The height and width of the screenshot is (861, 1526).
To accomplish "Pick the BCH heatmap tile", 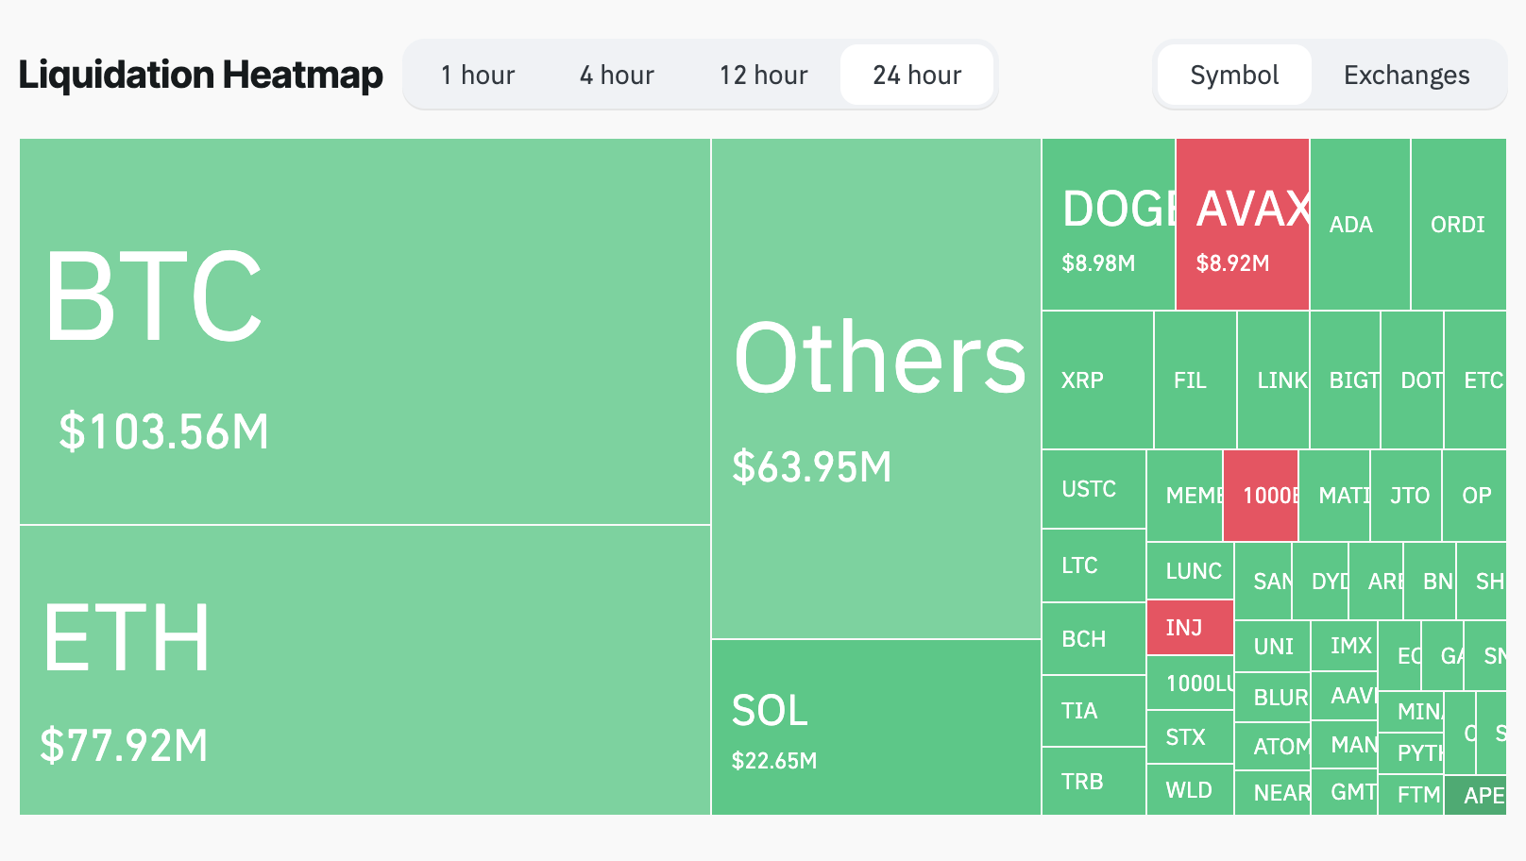I will (1094, 639).
